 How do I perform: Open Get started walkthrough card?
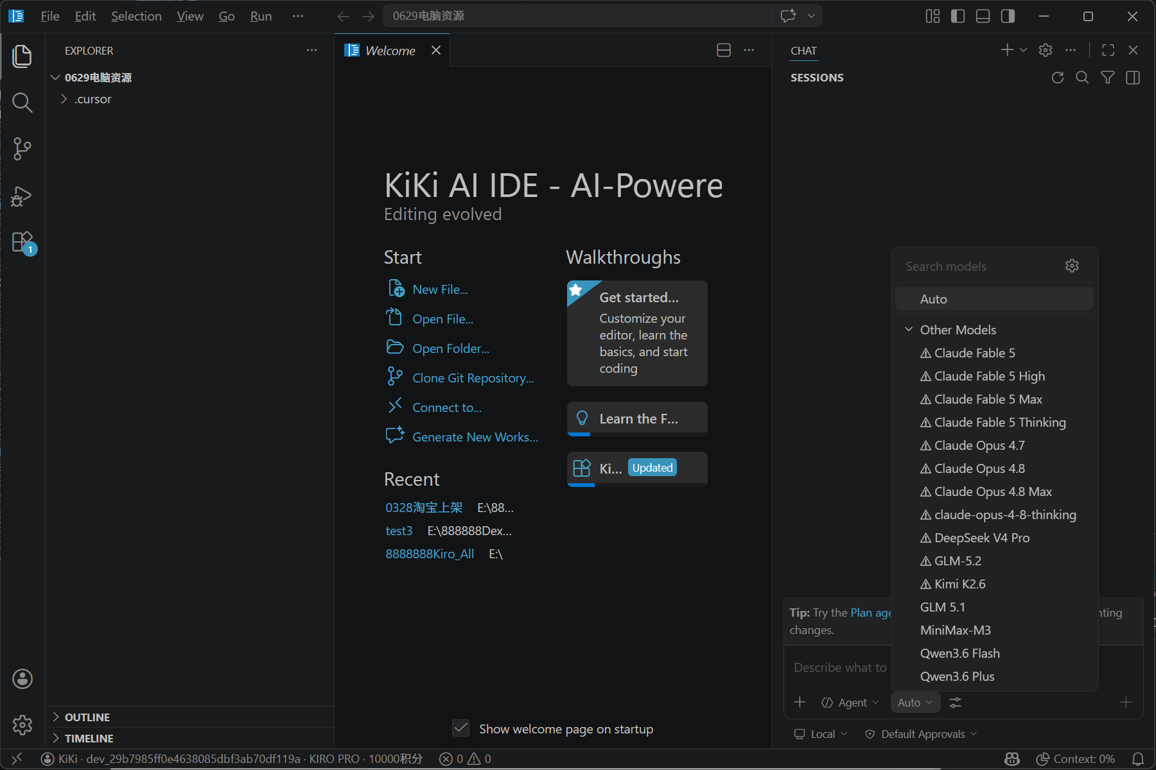637,333
